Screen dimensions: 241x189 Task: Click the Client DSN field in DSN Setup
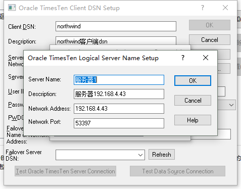[x=116, y=26]
